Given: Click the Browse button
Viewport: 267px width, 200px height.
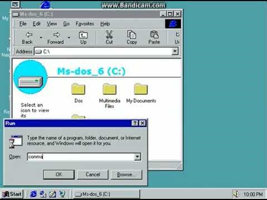Looking at the screenshot, I should (126, 174).
